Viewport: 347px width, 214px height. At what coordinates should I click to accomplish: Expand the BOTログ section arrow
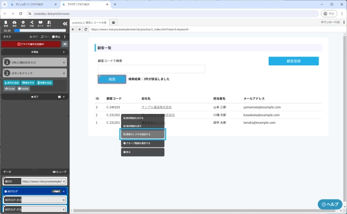tap(64, 191)
